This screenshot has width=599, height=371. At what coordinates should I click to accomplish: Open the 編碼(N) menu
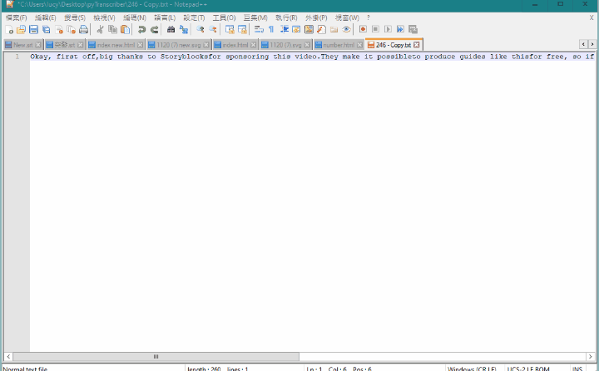click(x=135, y=17)
